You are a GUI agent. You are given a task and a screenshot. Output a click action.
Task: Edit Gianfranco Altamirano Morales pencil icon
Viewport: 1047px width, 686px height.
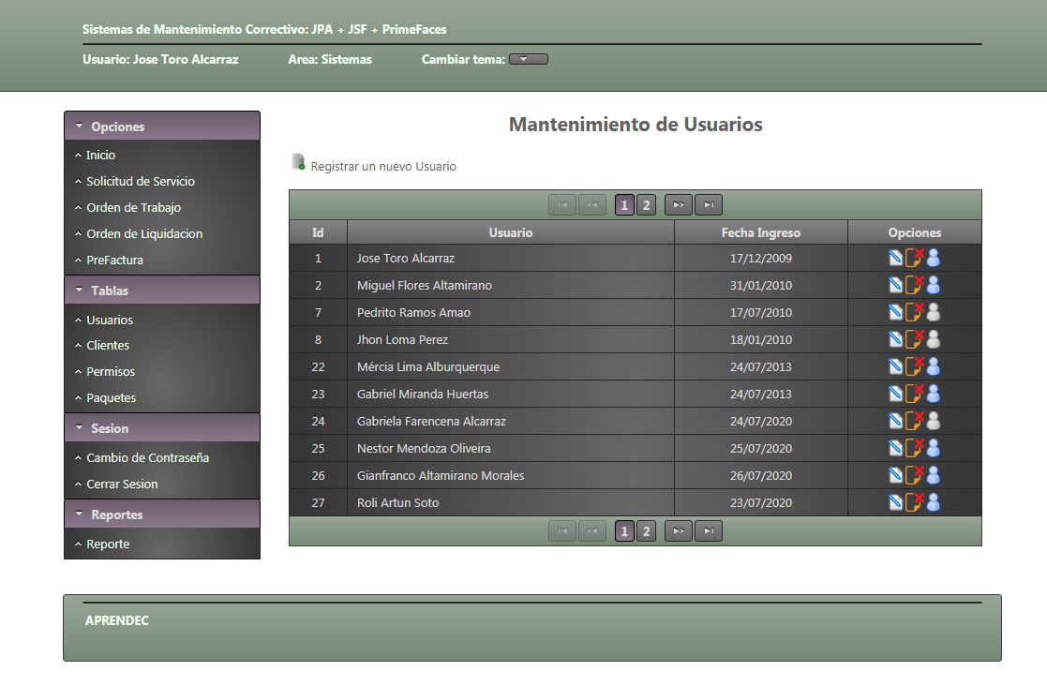(895, 476)
